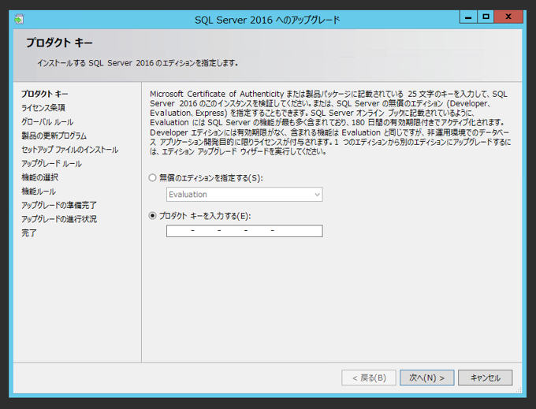Close the SQL Server upgrade window

(508, 17)
